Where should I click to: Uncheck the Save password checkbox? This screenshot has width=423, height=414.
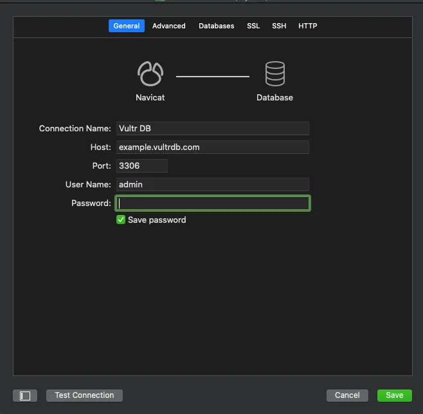121,220
